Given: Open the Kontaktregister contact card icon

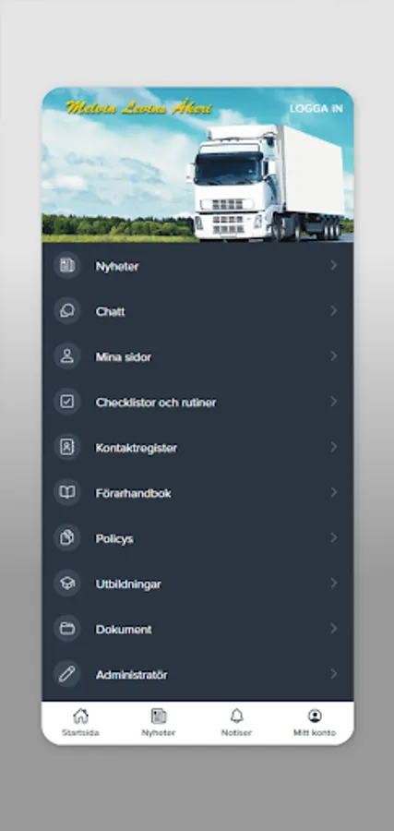Looking at the screenshot, I should point(67,447).
